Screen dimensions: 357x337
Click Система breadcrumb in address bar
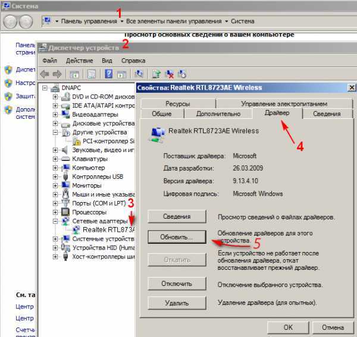(243, 21)
